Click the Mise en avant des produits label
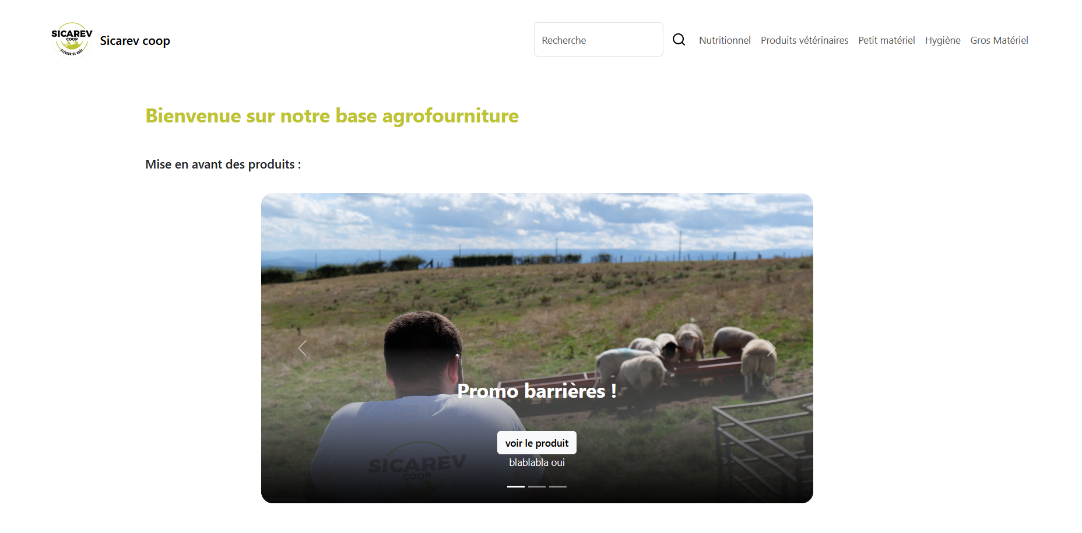The height and width of the screenshot is (533, 1082). click(x=223, y=164)
